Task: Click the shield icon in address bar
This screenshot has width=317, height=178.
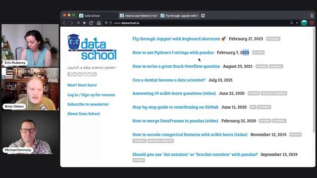Action: [x=106, y=23]
